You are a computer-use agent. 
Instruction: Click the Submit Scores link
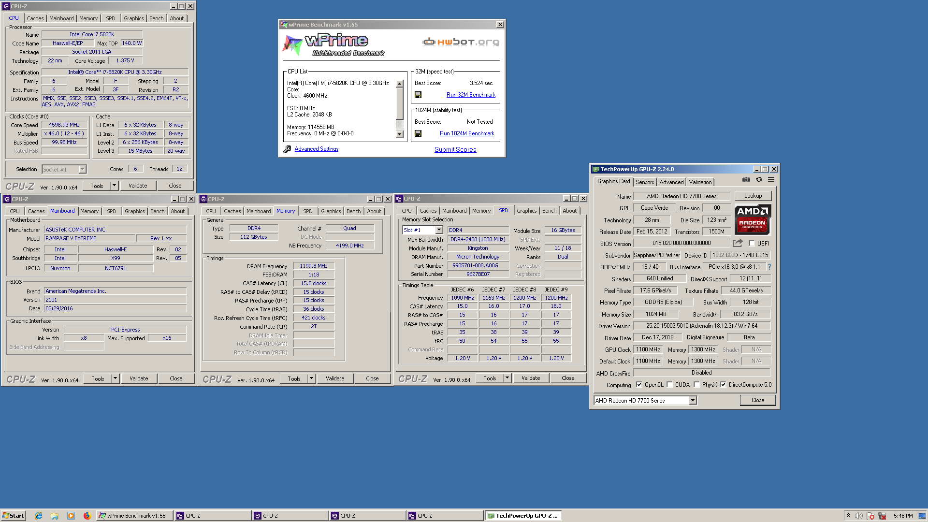[x=455, y=149]
